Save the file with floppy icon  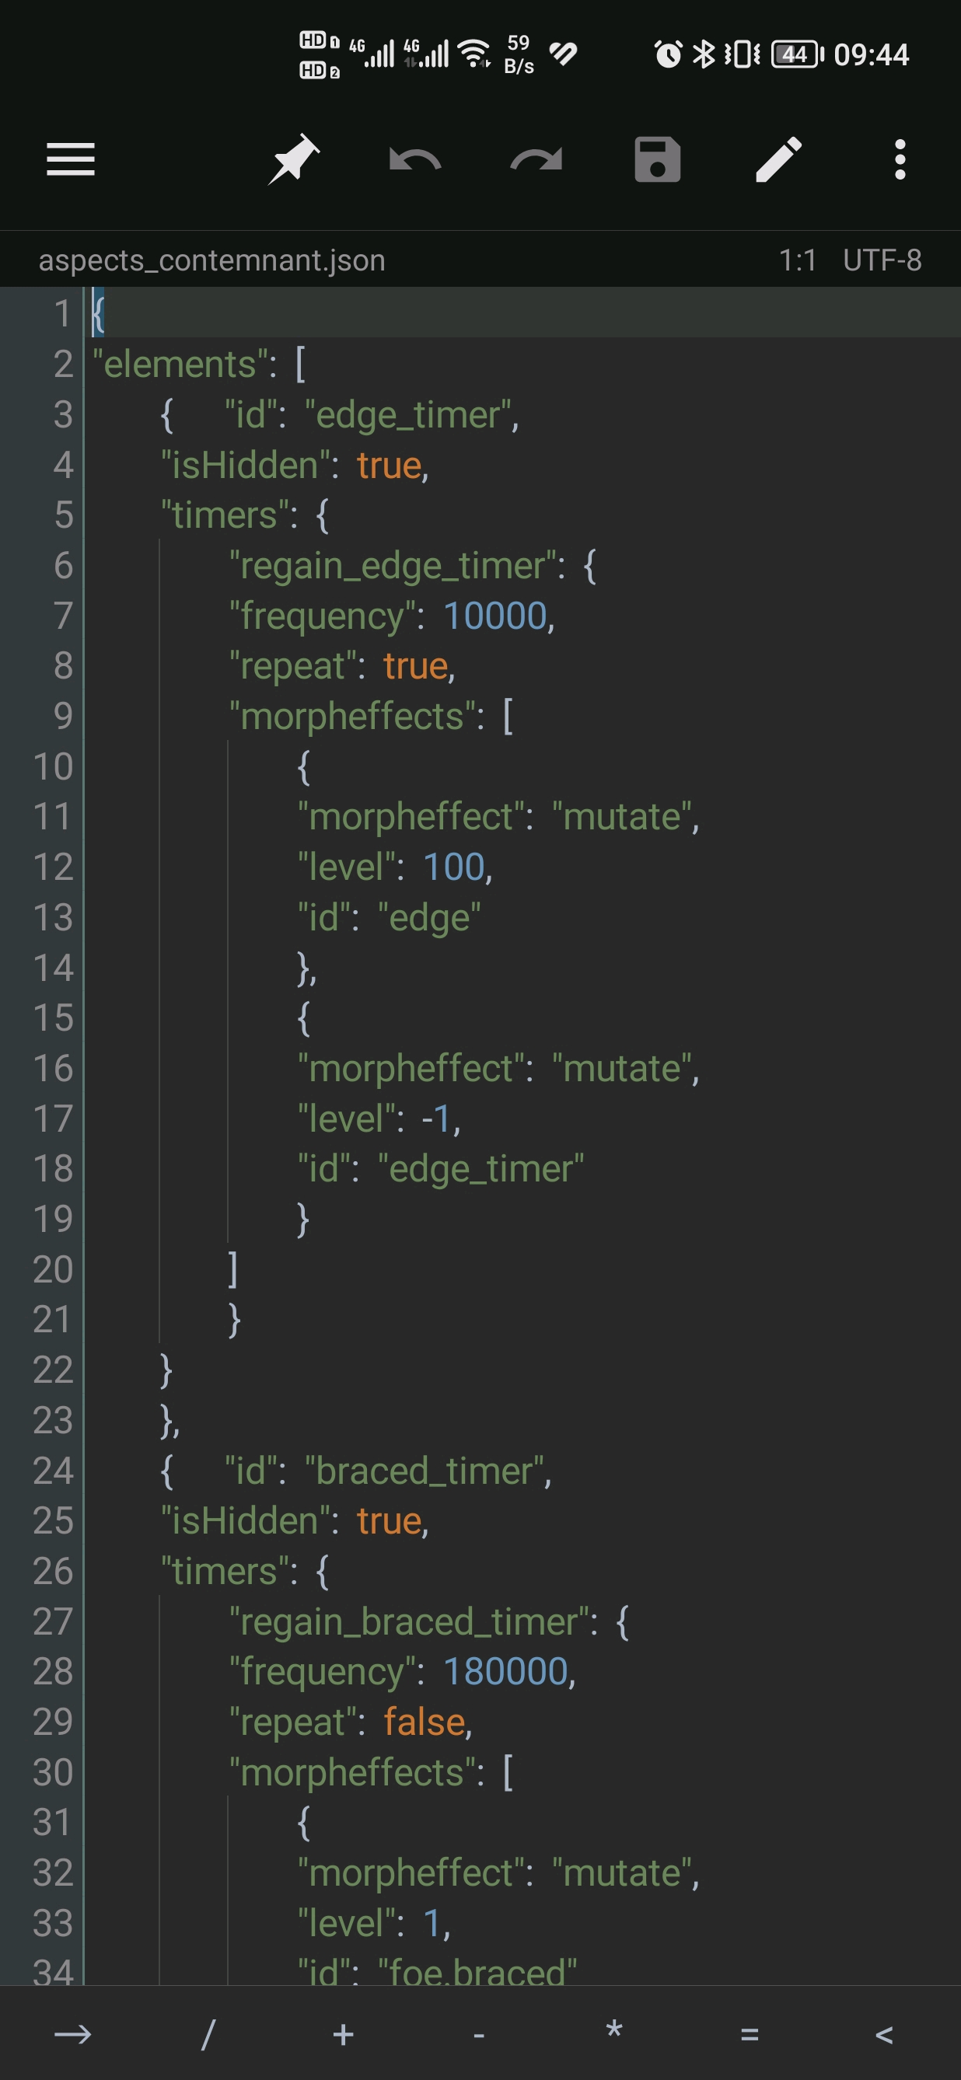click(657, 159)
